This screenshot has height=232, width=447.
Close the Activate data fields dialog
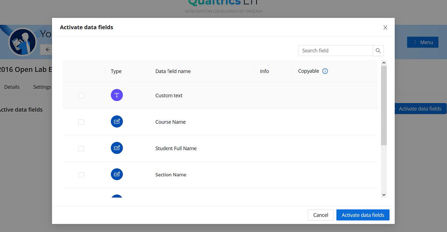pos(385,28)
